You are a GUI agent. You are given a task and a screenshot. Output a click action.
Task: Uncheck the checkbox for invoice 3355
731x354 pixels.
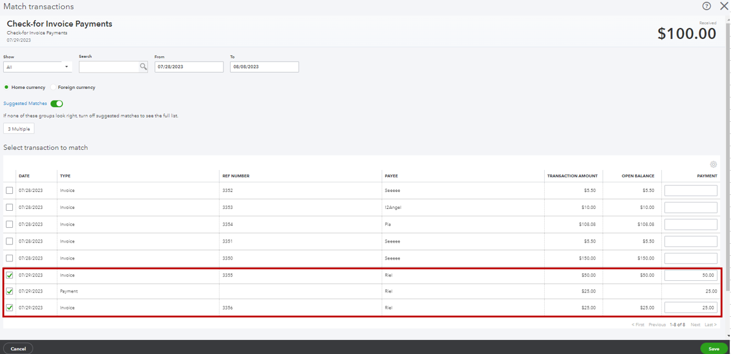coord(10,275)
